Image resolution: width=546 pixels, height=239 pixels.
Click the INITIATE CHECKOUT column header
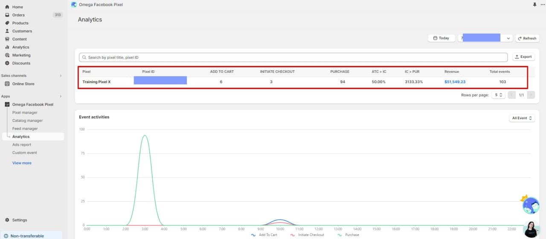click(277, 72)
